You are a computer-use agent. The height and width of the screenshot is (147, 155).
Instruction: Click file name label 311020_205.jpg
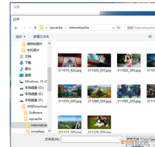99,70
